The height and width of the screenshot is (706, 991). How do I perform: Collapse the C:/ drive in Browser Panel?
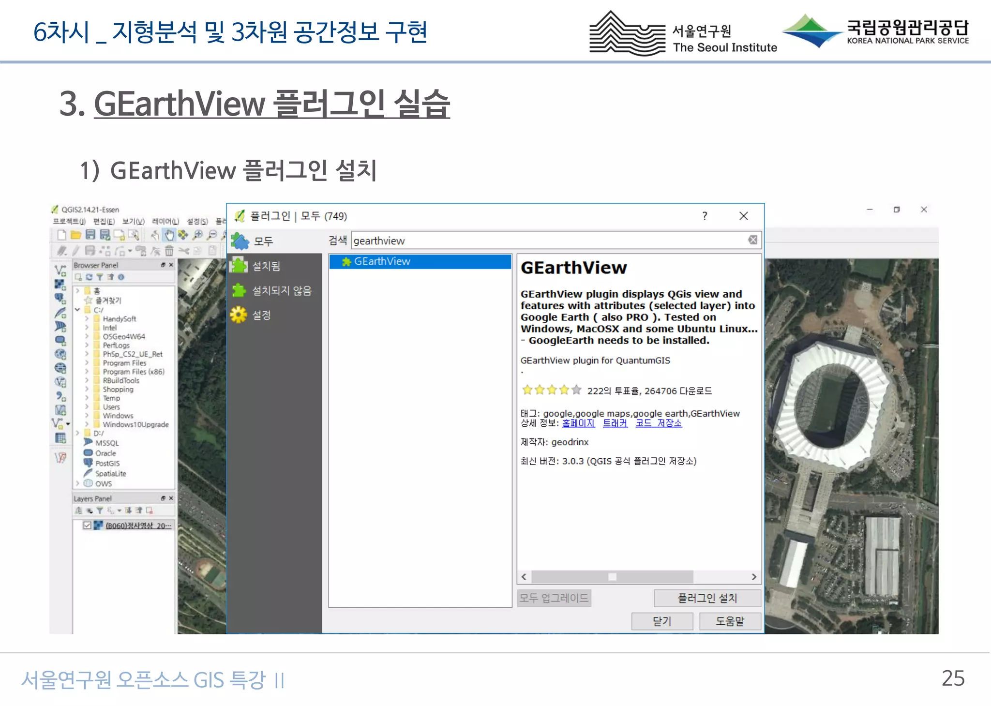click(77, 310)
